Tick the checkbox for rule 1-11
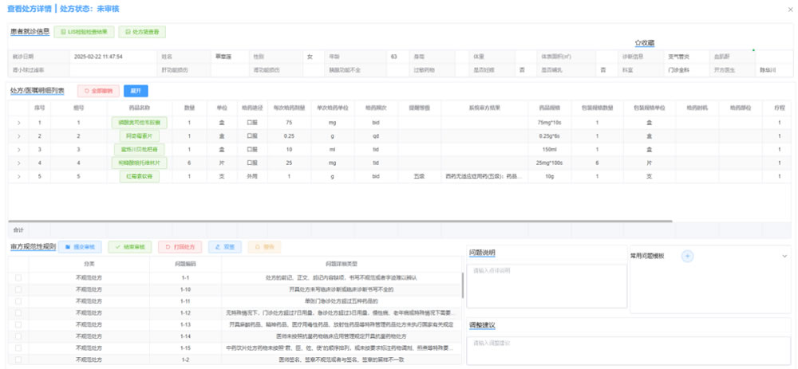The image size is (798, 369). tap(18, 301)
